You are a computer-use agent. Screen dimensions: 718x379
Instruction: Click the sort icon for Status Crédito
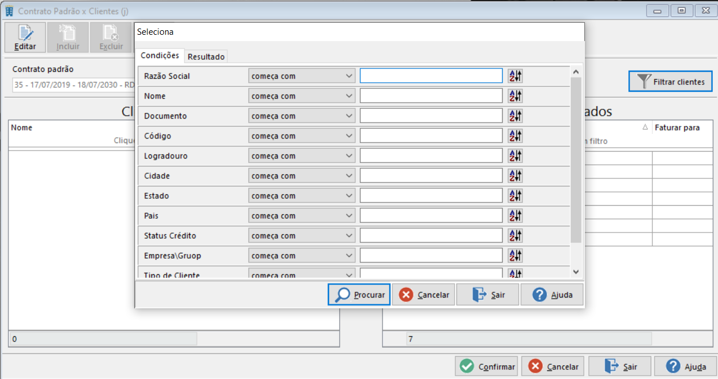pos(515,235)
